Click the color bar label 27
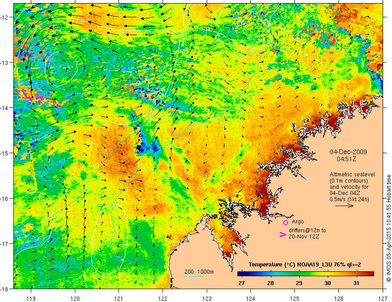The height and width of the screenshot is (302, 392). pyautogui.click(x=241, y=283)
